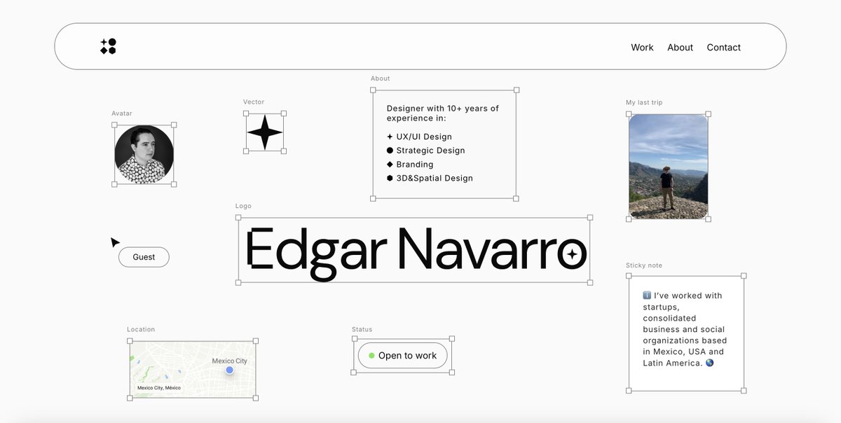The width and height of the screenshot is (841, 423).
Task: Click the My last trip label
Action: click(x=644, y=103)
